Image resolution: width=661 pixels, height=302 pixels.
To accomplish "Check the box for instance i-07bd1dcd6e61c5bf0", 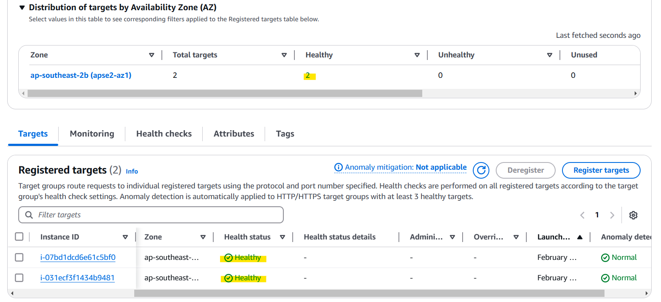I will tap(19, 257).
